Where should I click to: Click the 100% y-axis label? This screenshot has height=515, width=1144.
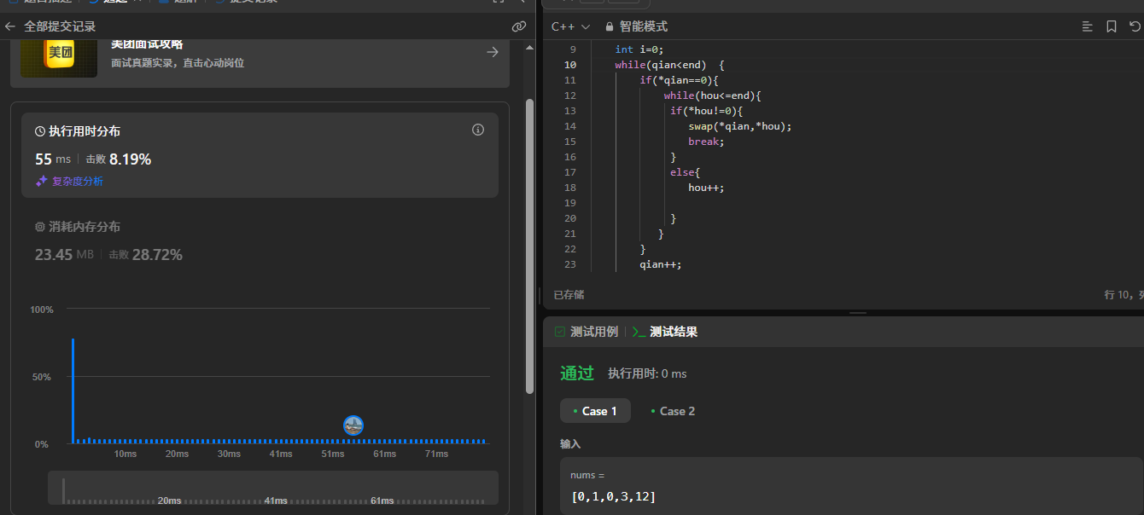(x=42, y=309)
